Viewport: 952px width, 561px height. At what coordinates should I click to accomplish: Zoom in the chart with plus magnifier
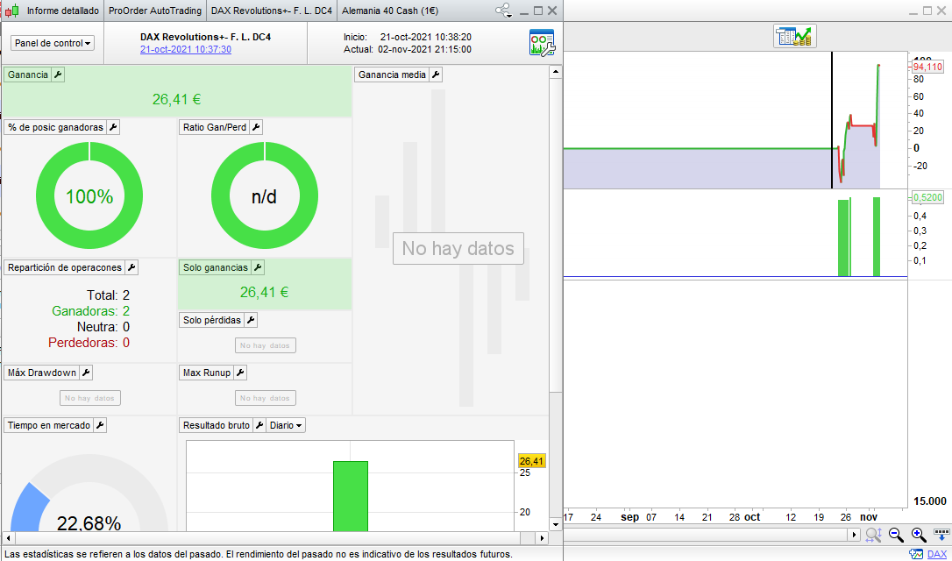pos(919,535)
